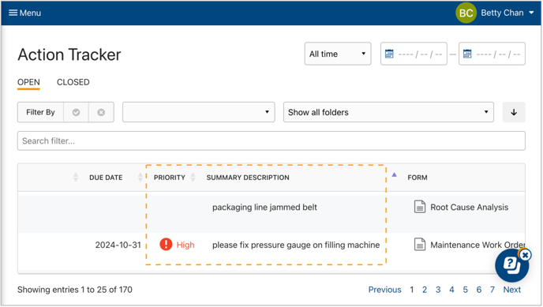Click the download arrow button
This screenshot has height=307, width=543.
(514, 112)
